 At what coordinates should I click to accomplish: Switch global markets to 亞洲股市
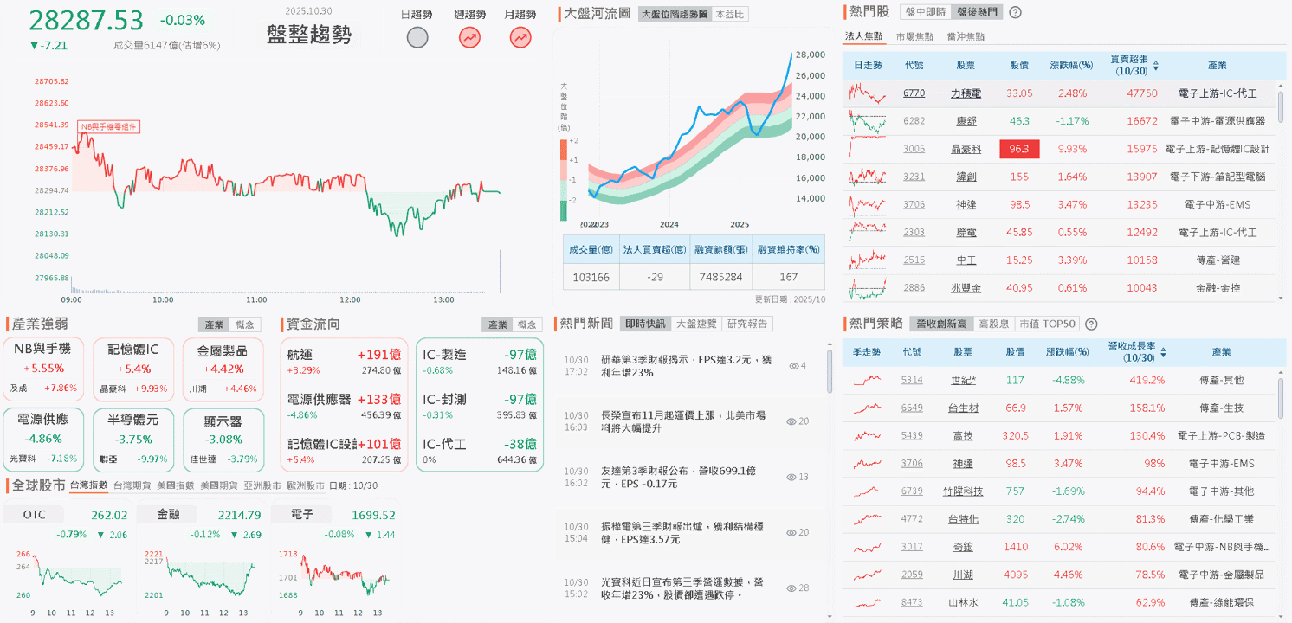tap(262, 485)
